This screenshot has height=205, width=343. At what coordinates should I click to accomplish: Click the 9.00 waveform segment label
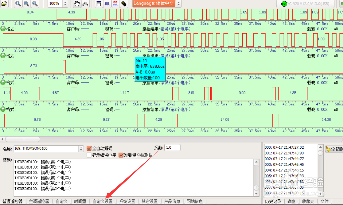[242, 93]
